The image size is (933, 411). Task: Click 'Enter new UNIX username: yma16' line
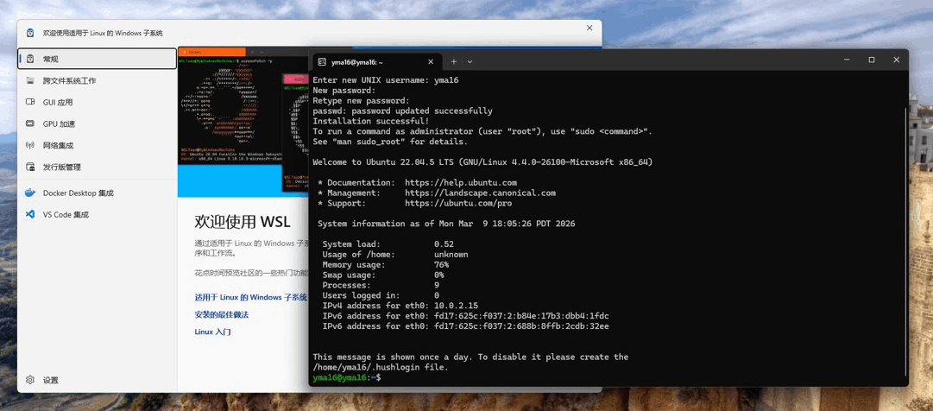[x=386, y=79]
